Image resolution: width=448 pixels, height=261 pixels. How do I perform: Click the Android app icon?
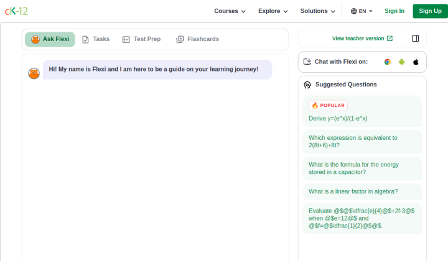point(402,62)
